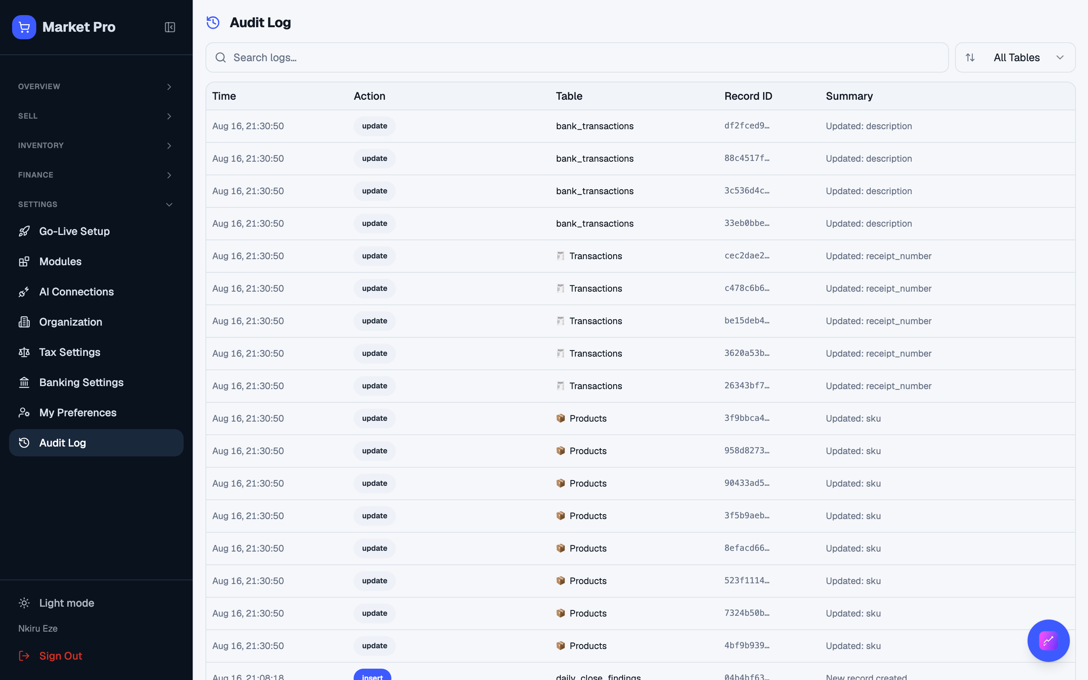The image size is (1088, 680).
Task: Click the Audit Log page title
Action: pos(260,23)
